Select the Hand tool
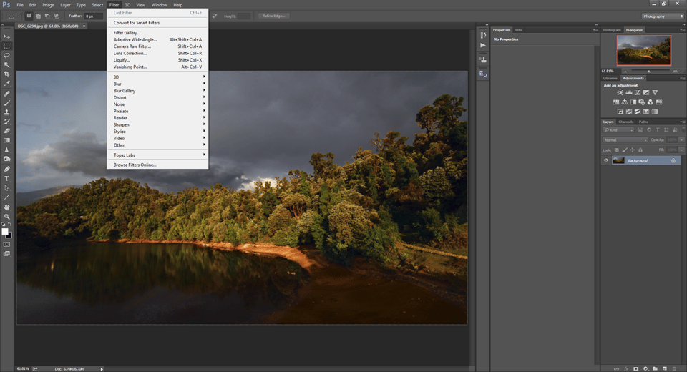The width and height of the screenshot is (687, 372). [6, 207]
